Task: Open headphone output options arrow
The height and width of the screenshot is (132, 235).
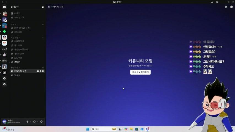Action: (37, 122)
